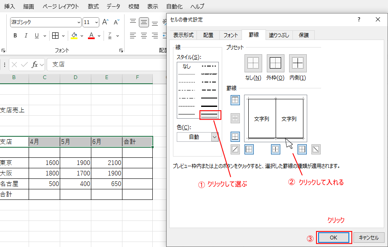Click the top border button in the dialog
Viewport: 388px width, 247px height.
(235, 100)
